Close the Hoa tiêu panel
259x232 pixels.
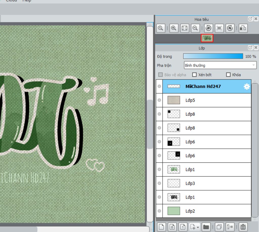pyautogui.click(x=256, y=19)
